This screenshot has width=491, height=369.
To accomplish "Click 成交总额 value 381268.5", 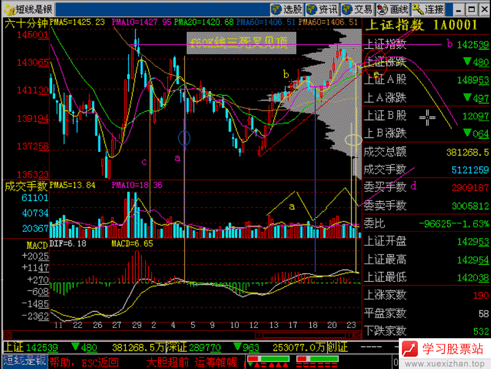I will click(x=468, y=153).
